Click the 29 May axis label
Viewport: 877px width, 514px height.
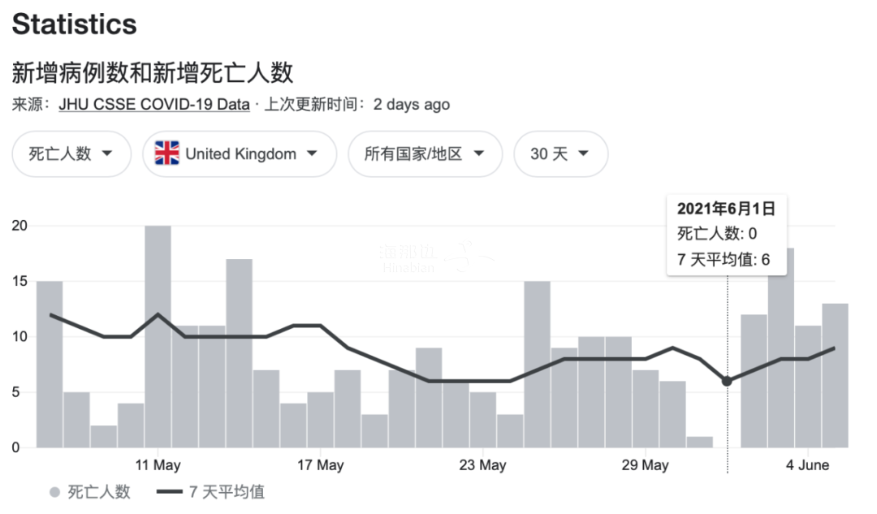click(645, 465)
